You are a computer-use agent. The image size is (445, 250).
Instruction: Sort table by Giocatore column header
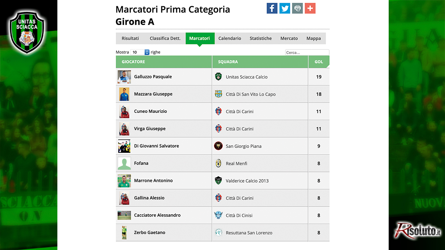(164, 62)
